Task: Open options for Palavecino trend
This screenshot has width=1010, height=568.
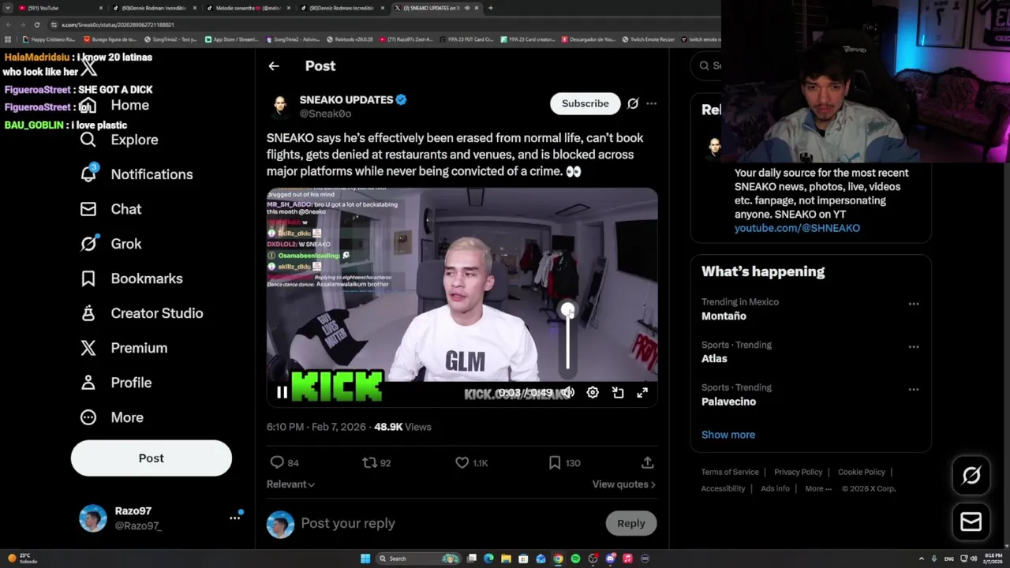Action: pos(914,389)
